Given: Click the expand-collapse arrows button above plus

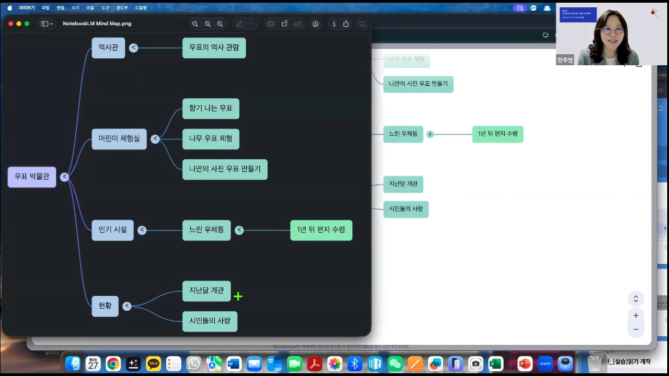Looking at the screenshot, I should [x=636, y=299].
